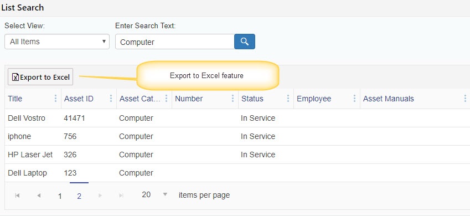Focus the search text field containing Computer

tap(175, 42)
